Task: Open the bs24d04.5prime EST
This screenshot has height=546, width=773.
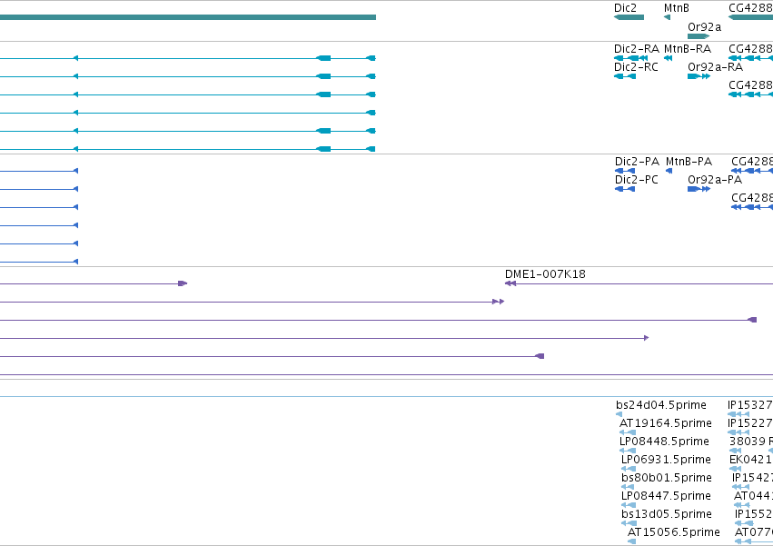Action: tap(619, 414)
